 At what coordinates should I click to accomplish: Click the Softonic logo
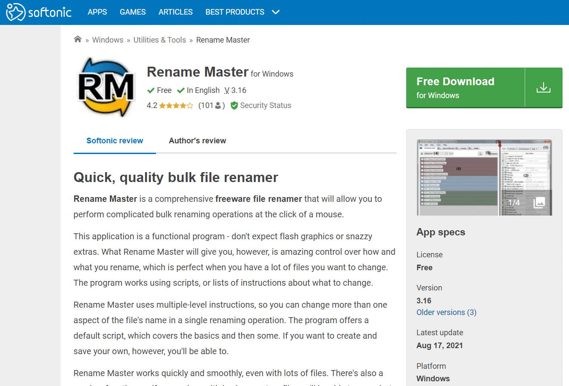coord(39,12)
